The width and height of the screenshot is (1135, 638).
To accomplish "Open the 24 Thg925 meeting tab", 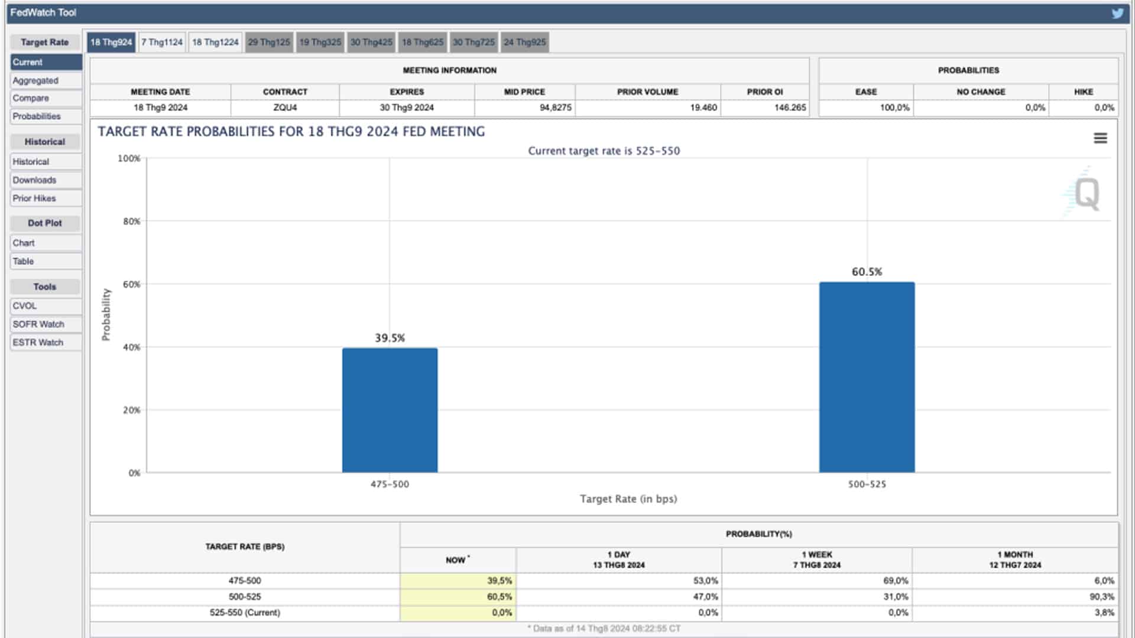I will tap(525, 42).
